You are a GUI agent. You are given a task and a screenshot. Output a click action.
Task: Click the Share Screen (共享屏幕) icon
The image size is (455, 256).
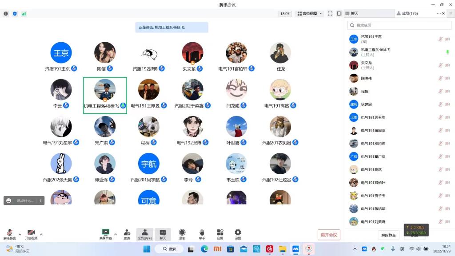pyautogui.click(x=105, y=232)
